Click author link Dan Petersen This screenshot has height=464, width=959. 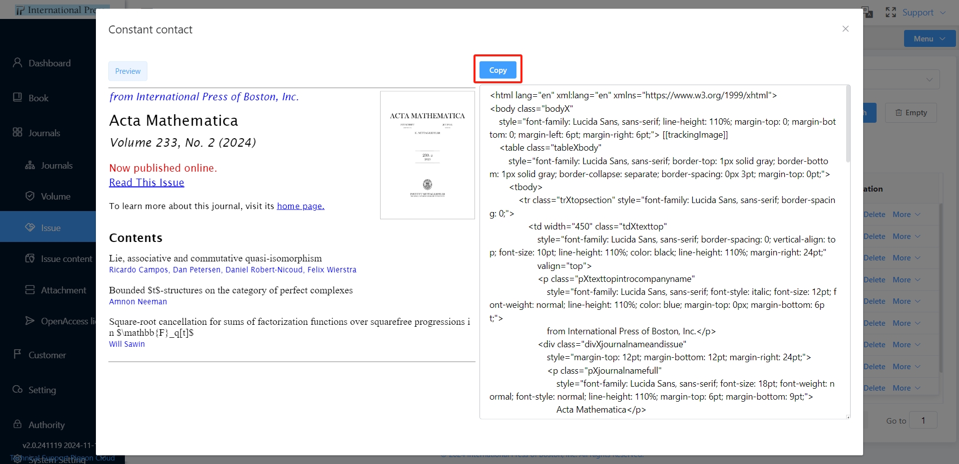[x=197, y=270]
